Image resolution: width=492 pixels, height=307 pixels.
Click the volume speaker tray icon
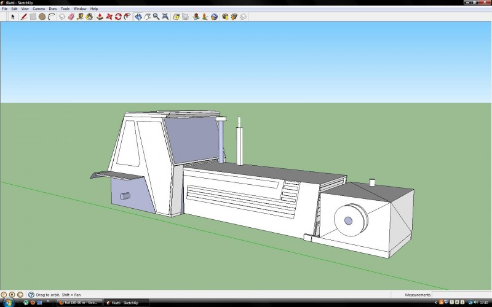pos(476,302)
